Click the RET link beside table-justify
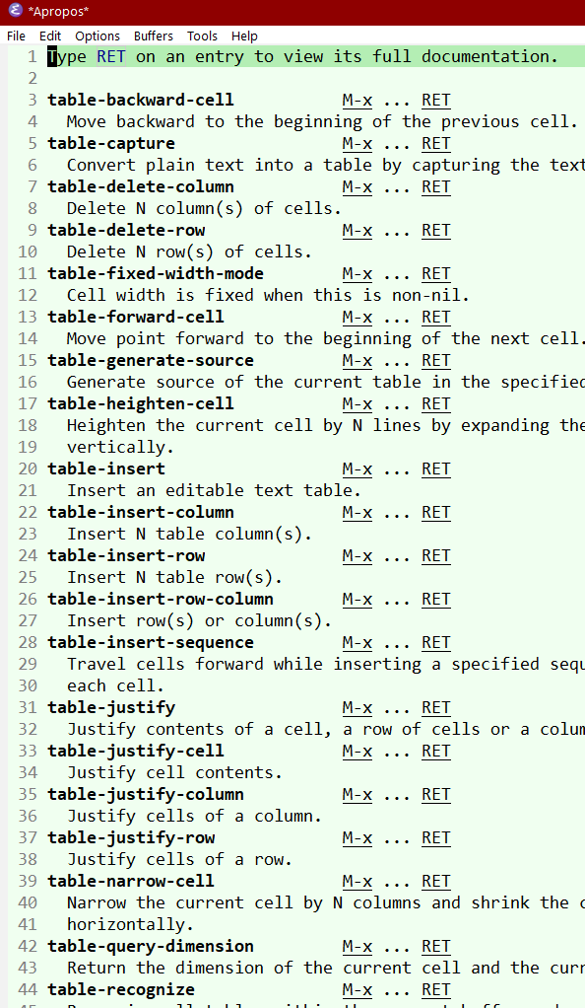Screen dimensions: 585x1008 pyautogui.click(x=435, y=707)
